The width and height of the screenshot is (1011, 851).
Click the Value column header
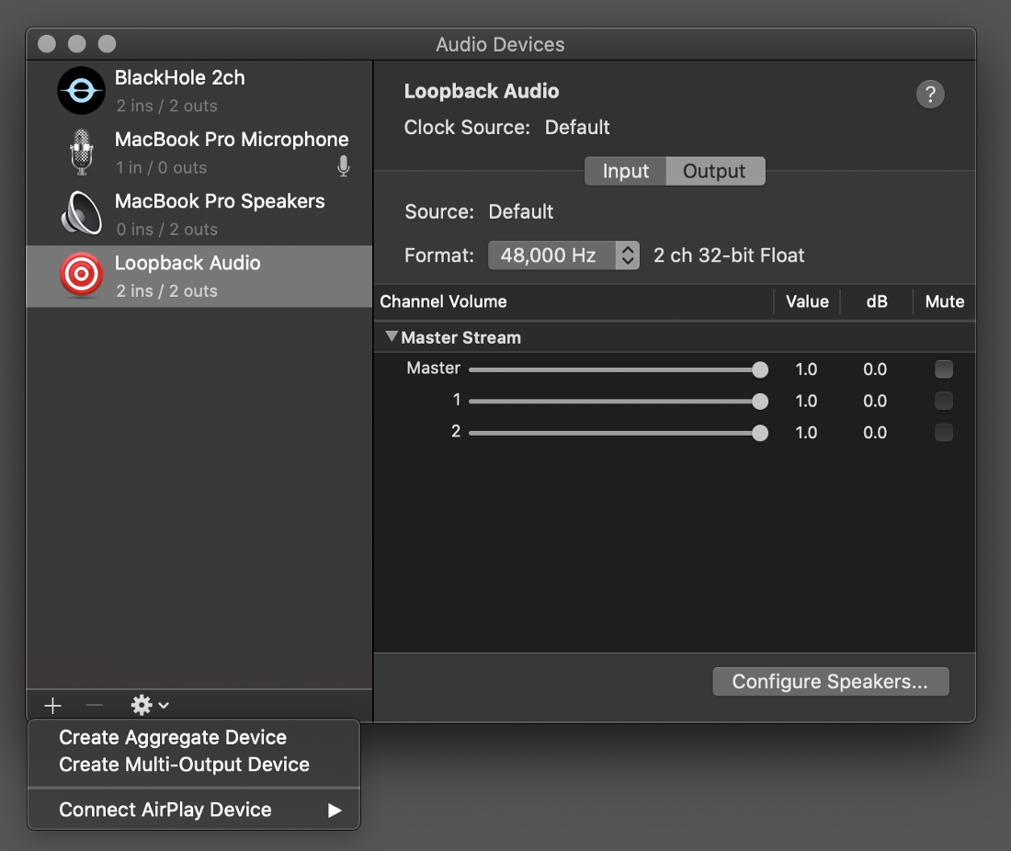[807, 301]
